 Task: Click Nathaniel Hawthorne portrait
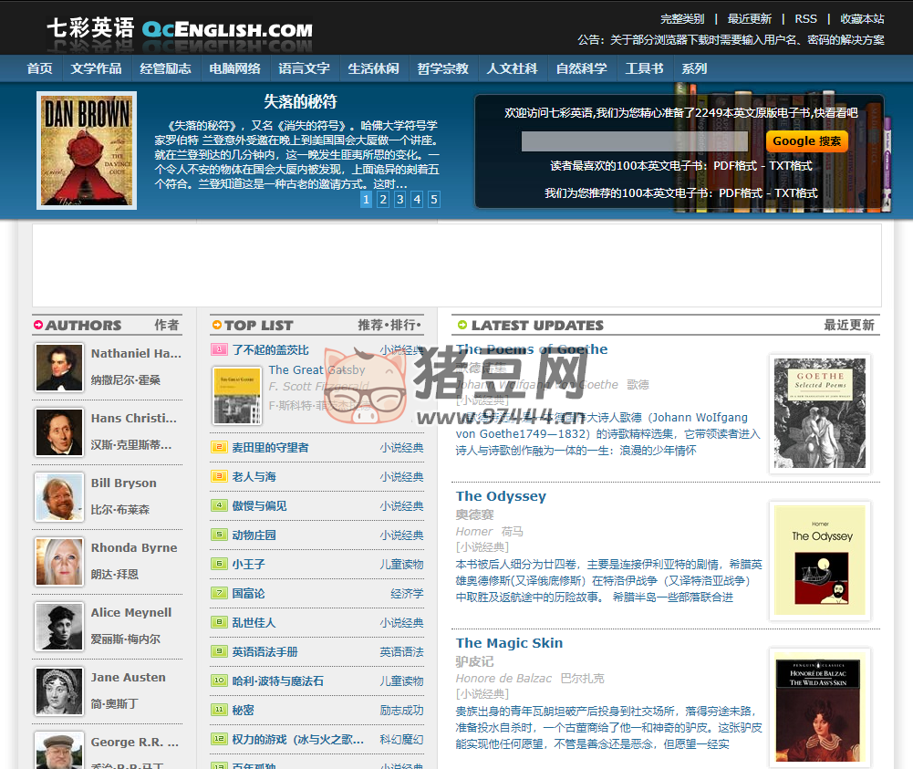[58, 368]
